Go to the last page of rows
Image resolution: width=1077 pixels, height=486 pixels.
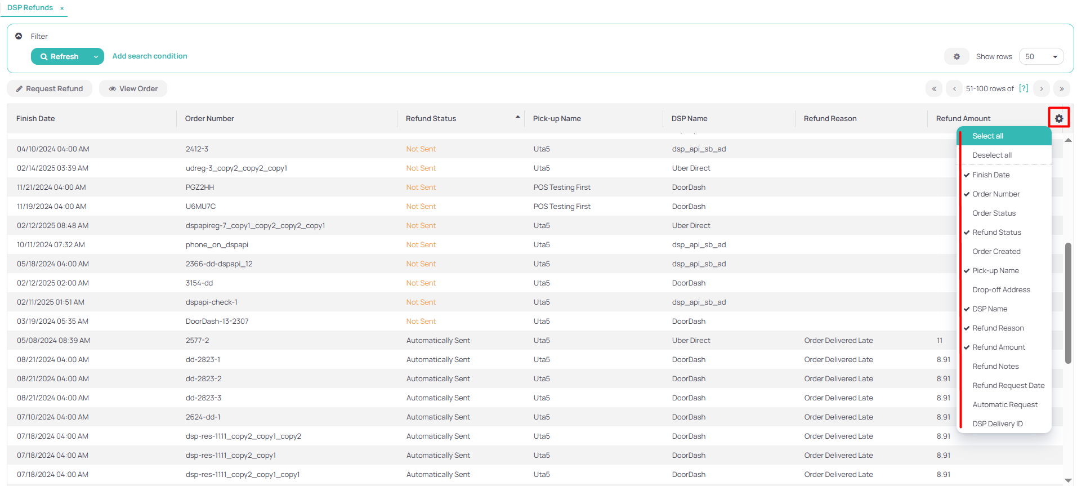click(1062, 88)
